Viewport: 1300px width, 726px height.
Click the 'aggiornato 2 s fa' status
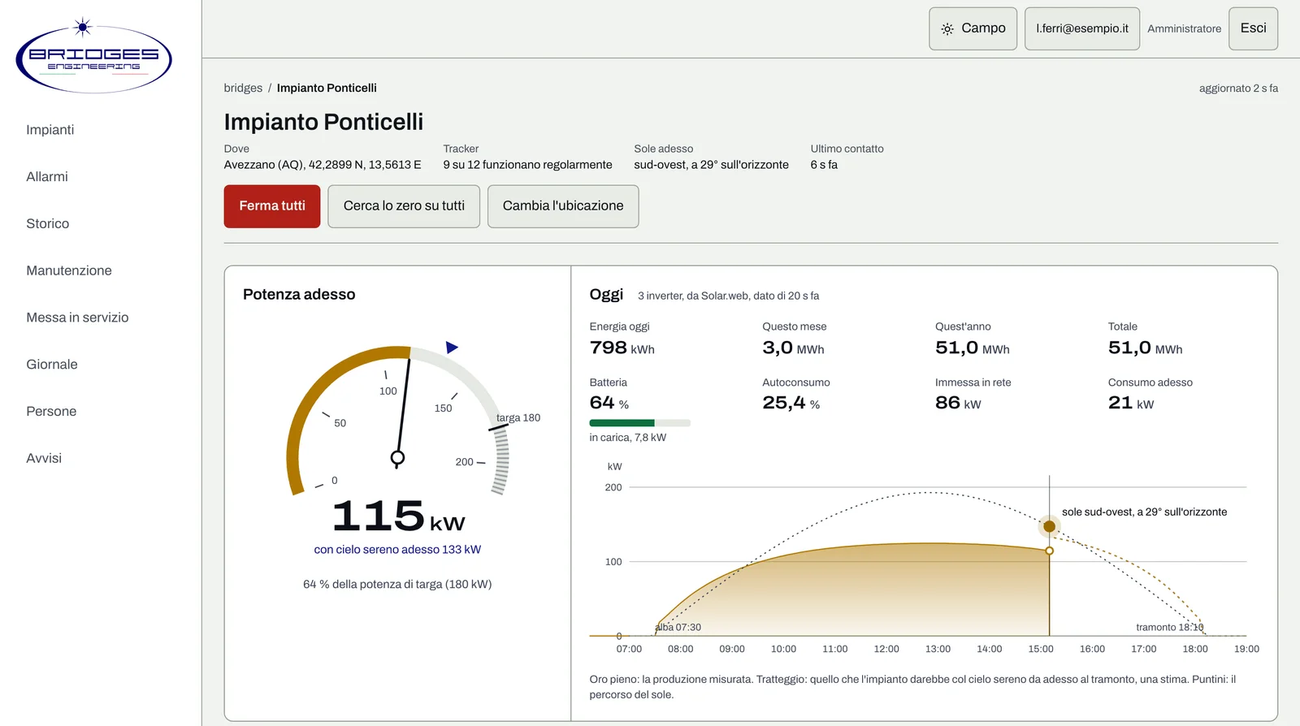(1238, 88)
